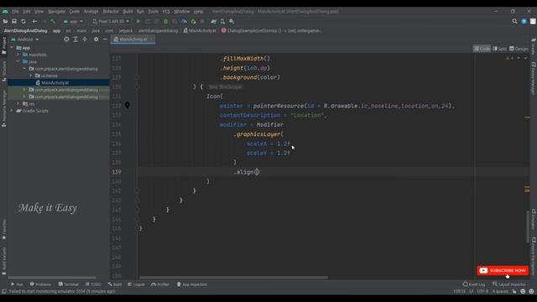The image size is (537, 302).
Task: Open the Refactor menu
Action: coord(111,11)
